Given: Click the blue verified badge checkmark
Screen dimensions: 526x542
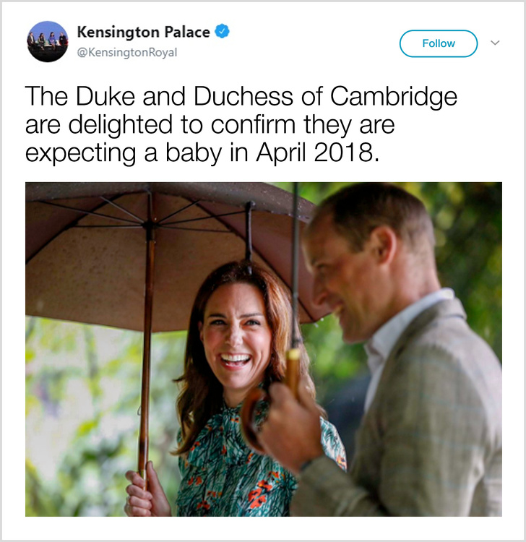Looking at the screenshot, I should coord(222,32).
